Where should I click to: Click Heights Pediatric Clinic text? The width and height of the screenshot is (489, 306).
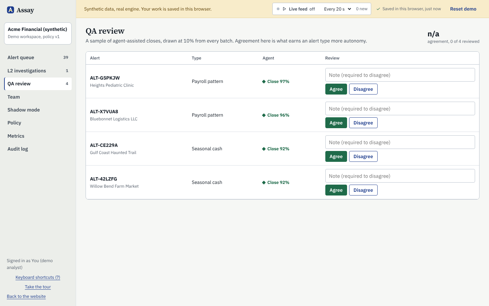[112, 85]
